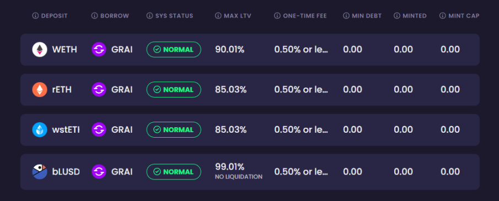Click the info icon beside DEPOSIT header

tap(35, 15)
